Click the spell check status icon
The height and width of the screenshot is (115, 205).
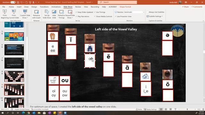click(x=12, y=109)
